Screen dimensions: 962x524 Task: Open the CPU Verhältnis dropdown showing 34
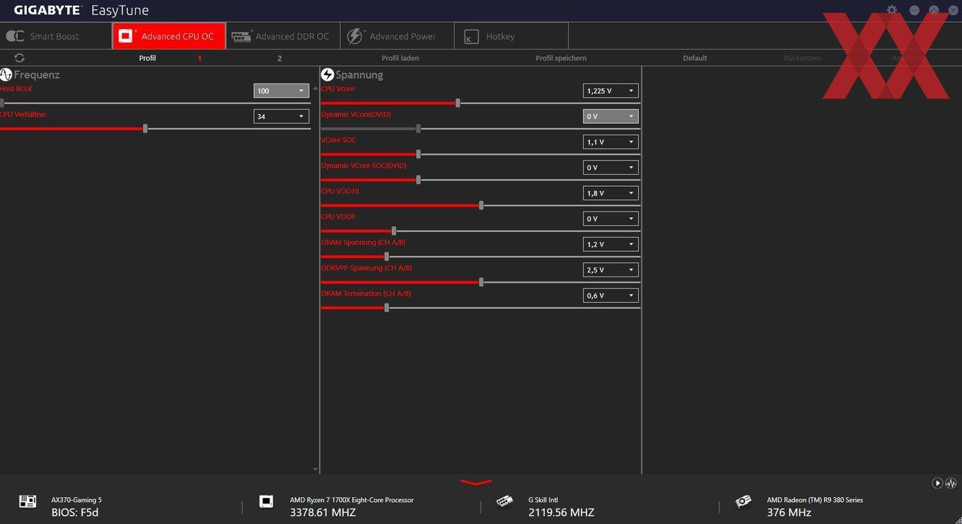[x=281, y=116]
